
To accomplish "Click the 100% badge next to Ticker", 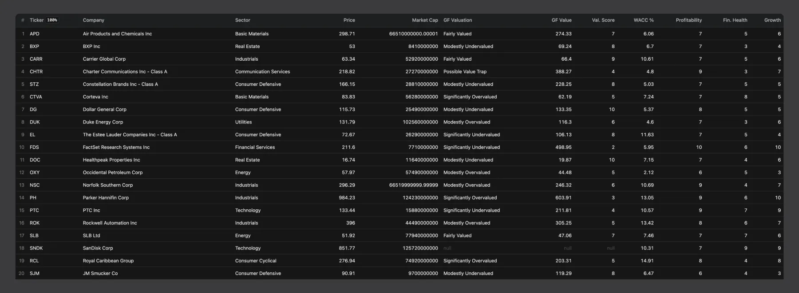I will [52, 20].
